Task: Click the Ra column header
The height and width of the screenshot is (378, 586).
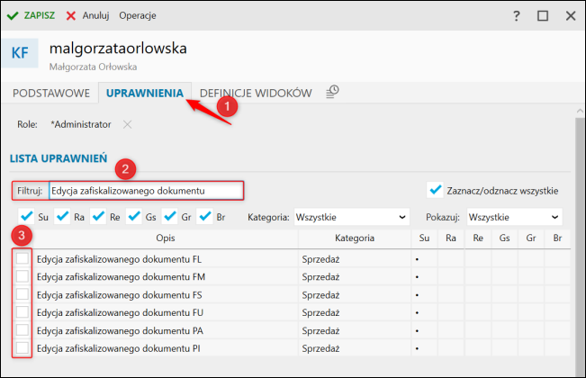Action: 451,238
